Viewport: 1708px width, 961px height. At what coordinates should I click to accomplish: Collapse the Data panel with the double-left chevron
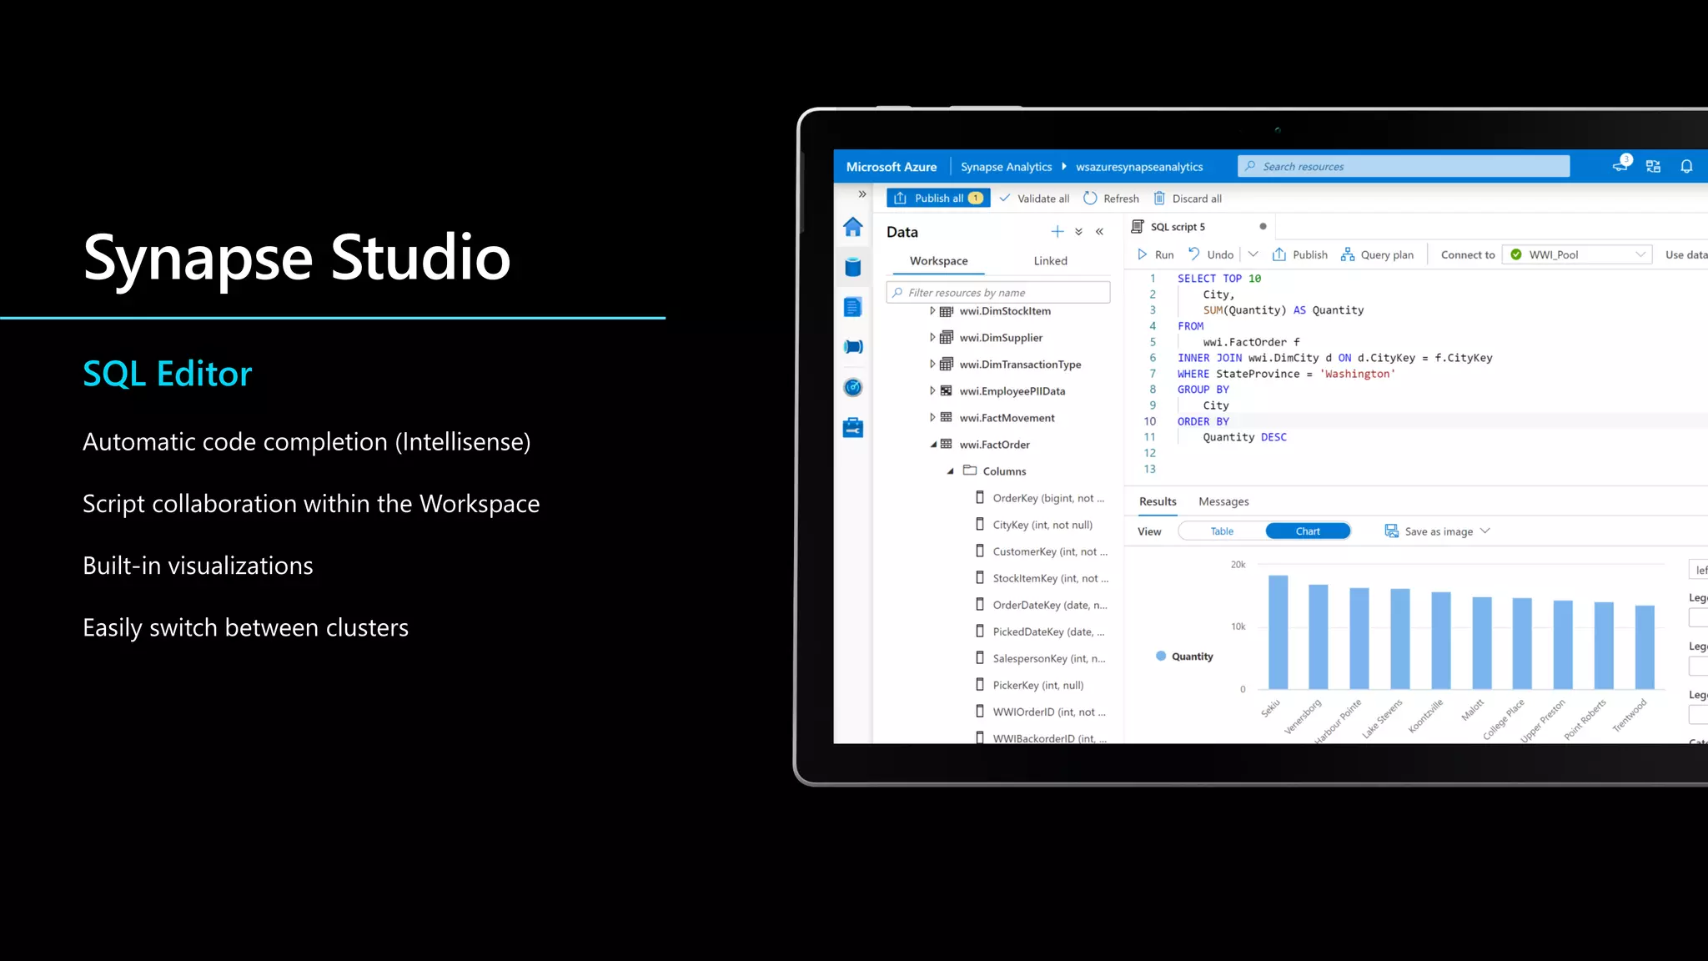pyautogui.click(x=1099, y=232)
